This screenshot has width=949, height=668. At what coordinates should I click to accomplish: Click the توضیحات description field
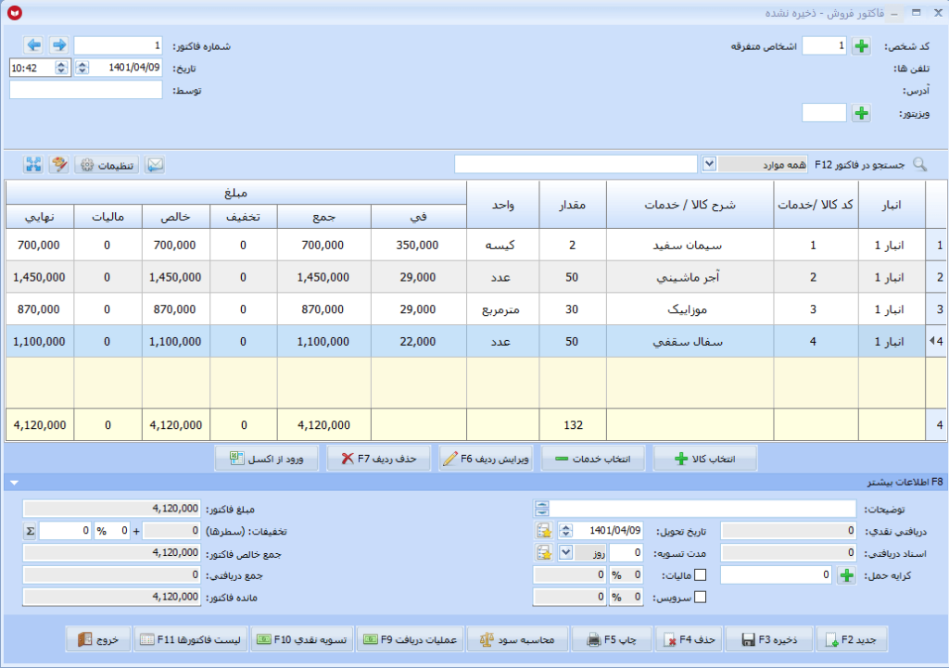pyautogui.click(x=702, y=509)
